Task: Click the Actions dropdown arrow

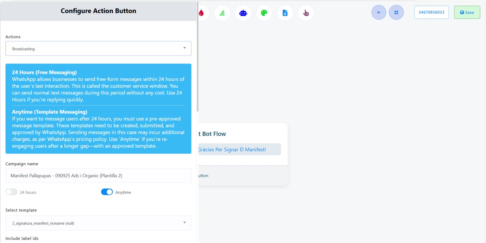Action: pos(184,48)
